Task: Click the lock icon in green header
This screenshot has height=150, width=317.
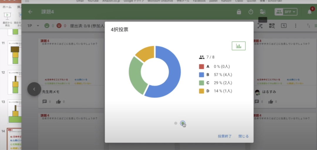Action: coord(239,12)
